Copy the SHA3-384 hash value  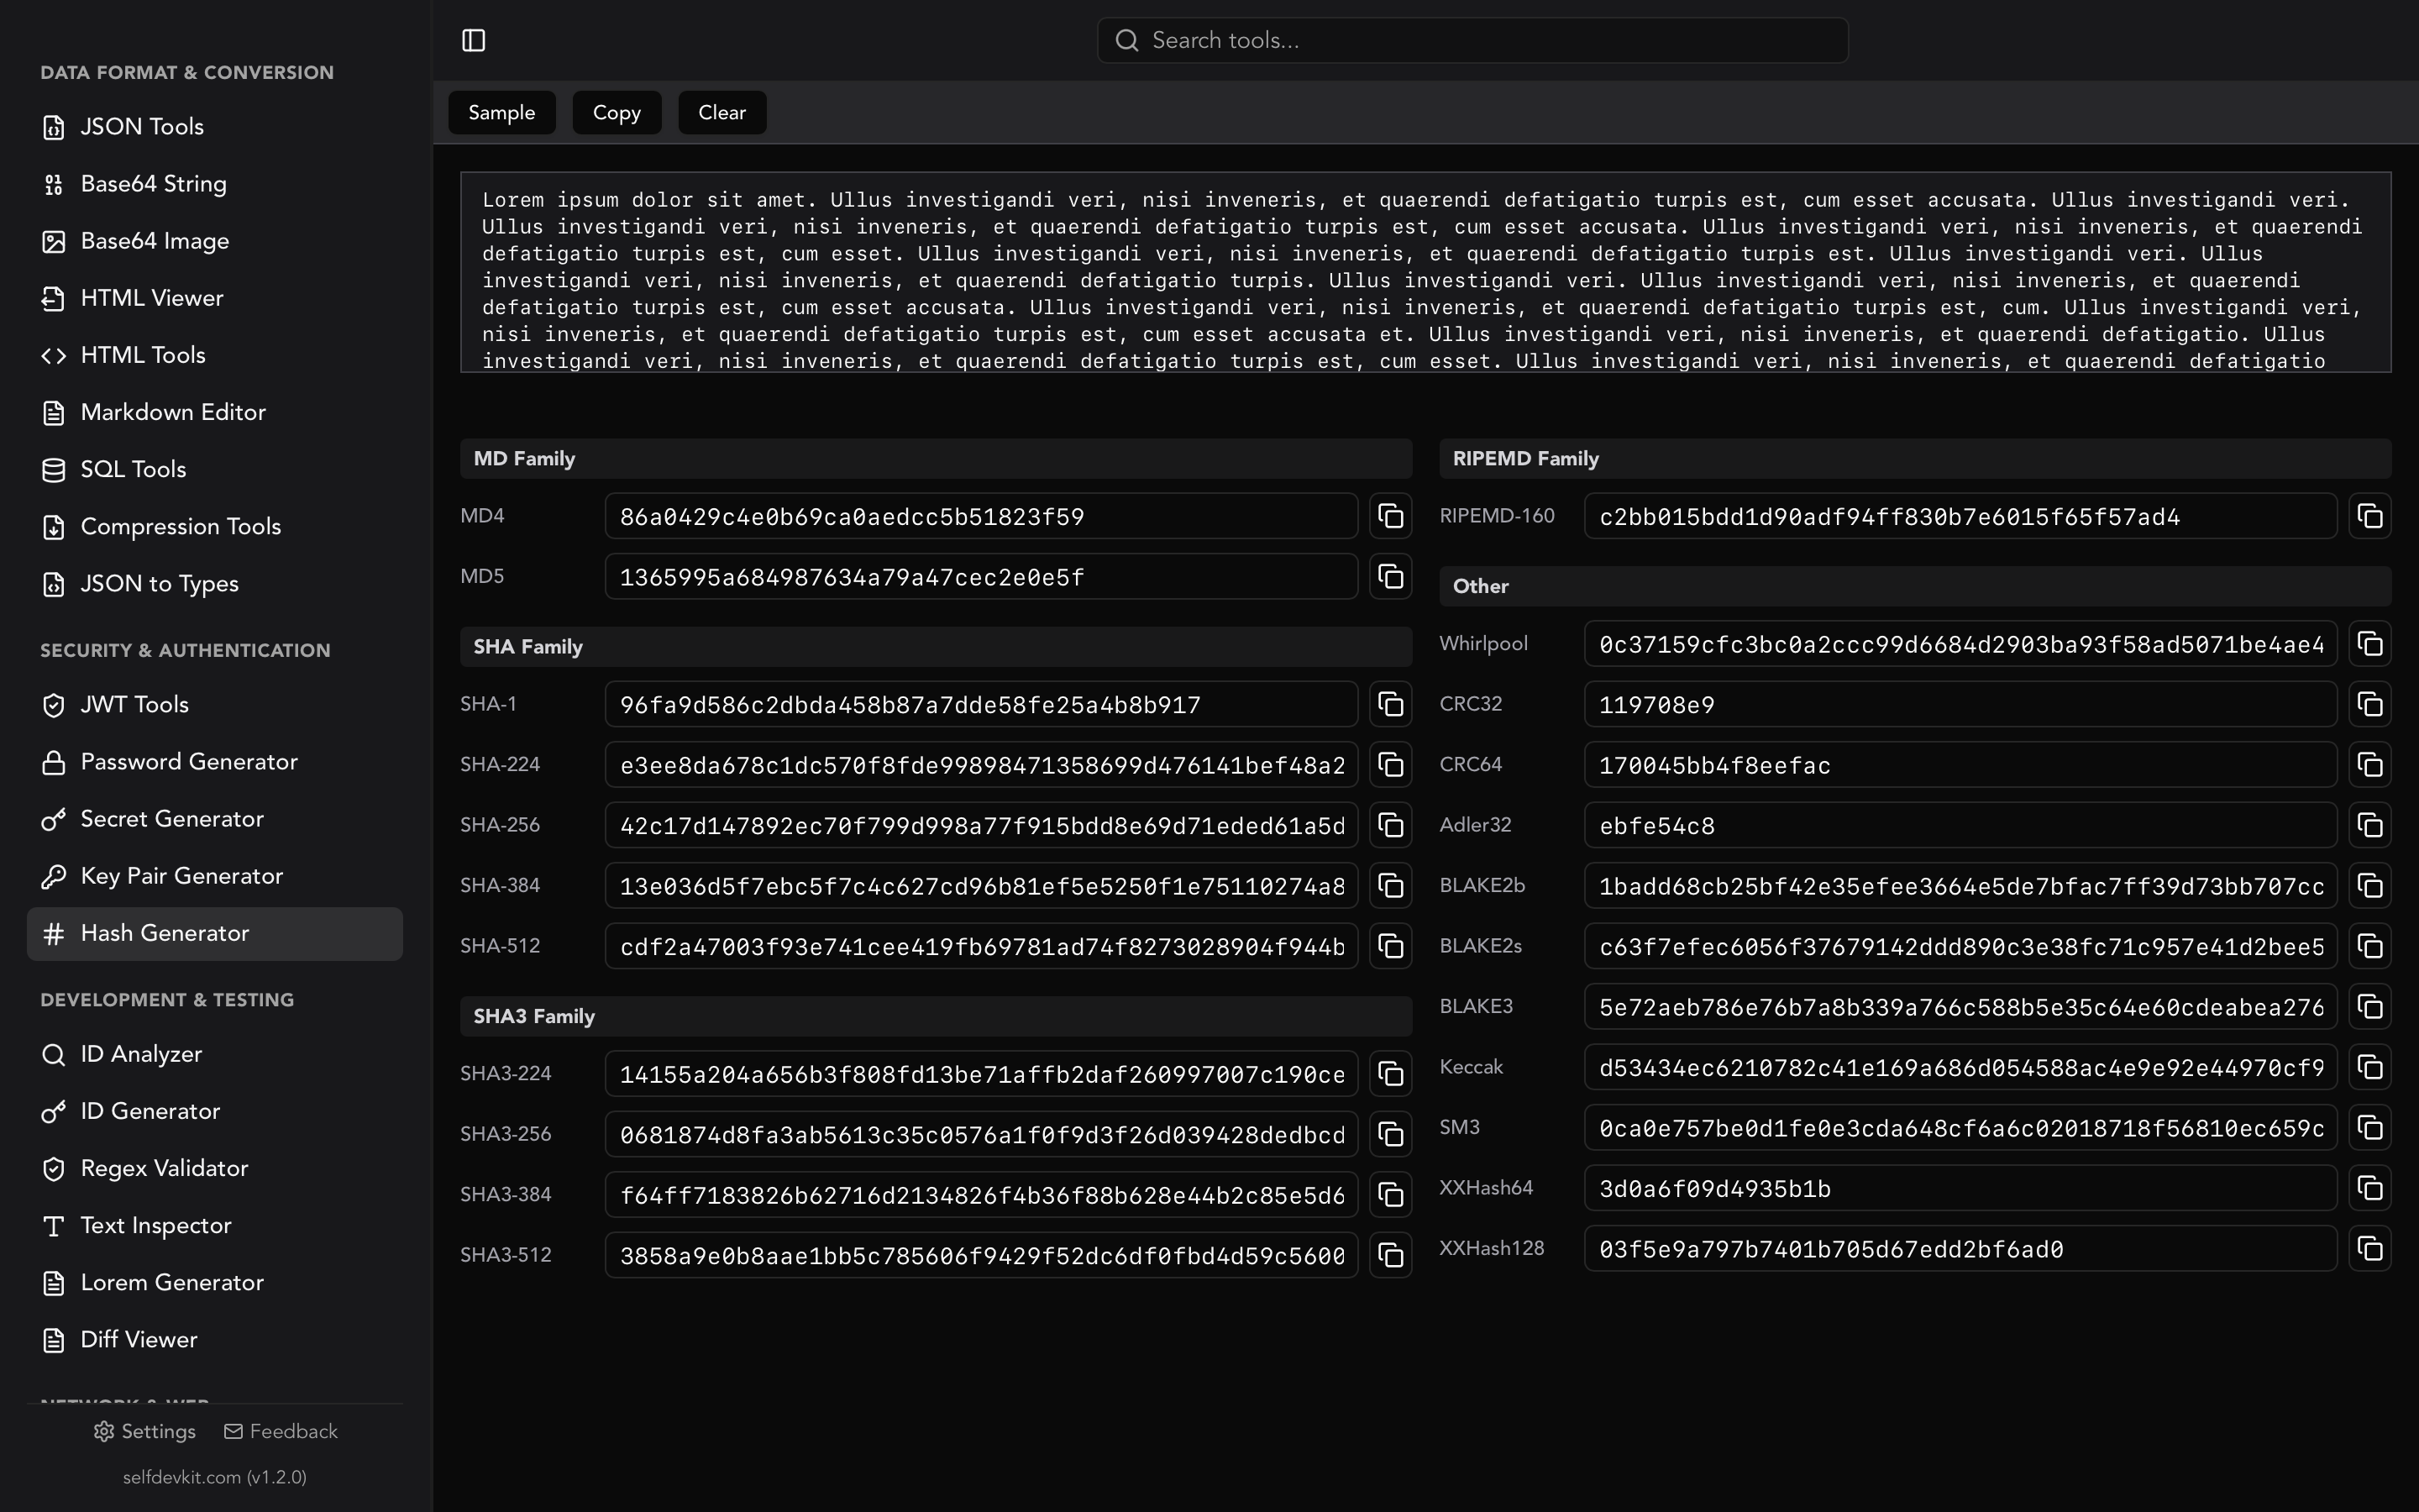click(x=1390, y=1195)
